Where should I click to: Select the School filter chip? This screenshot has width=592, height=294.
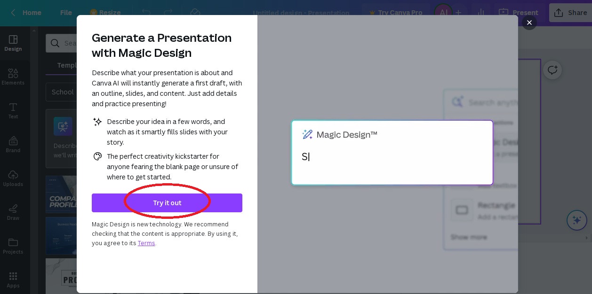pos(61,92)
